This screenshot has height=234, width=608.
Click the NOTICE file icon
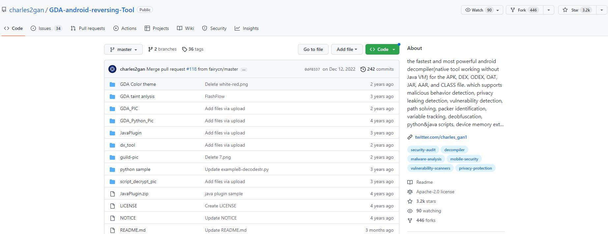click(112, 218)
